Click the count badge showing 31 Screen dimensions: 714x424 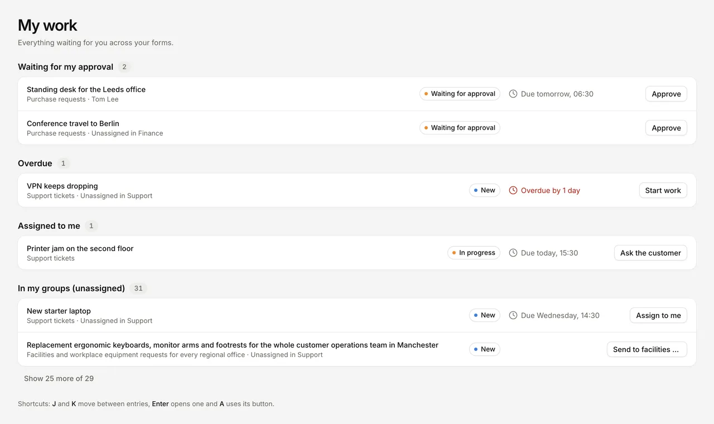(138, 288)
